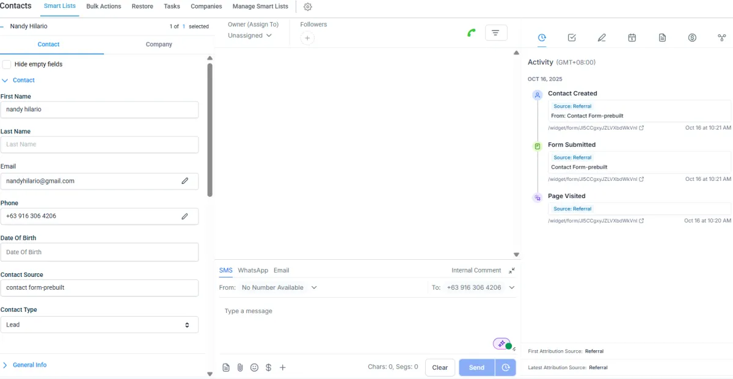The width and height of the screenshot is (733, 379).
Task: Collapse the message composer with arrows icon
Action: (512, 270)
